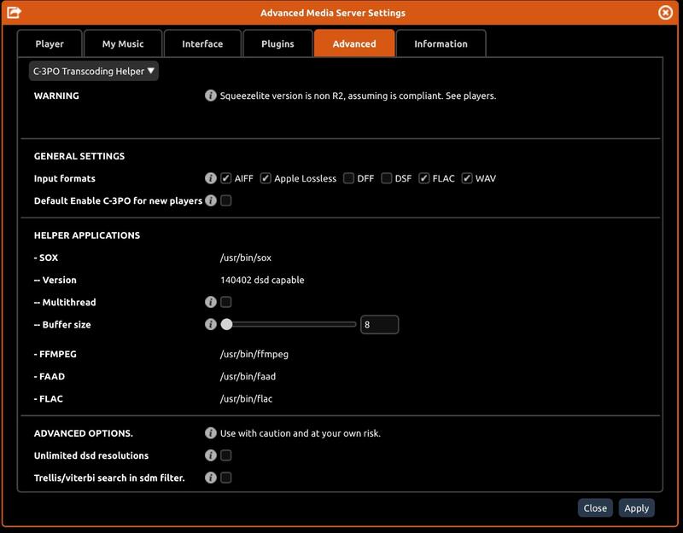Enable the DFF input format checkbox
This screenshot has width=683, height=533.
point(348,179)
